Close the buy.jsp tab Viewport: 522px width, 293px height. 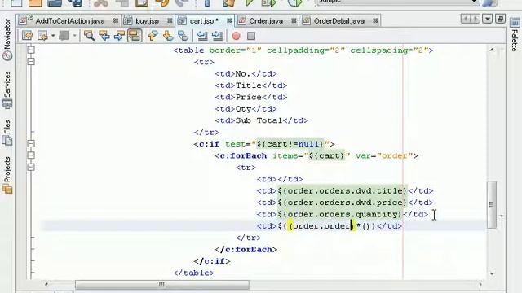click(170, 20)
